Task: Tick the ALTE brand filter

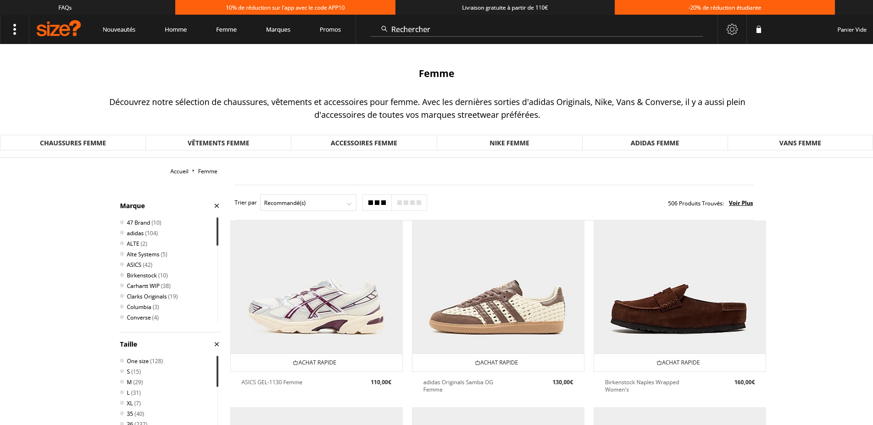Action: click(x=133, y=243)
